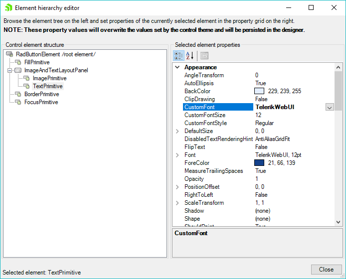Click the FillPrimitive node icon
Viewport: 346px width, 279px height.
(18, 62)
